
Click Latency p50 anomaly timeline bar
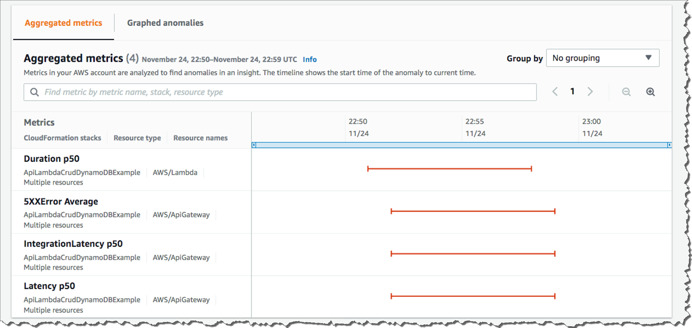pyautogui.click(x=473, y=296)
